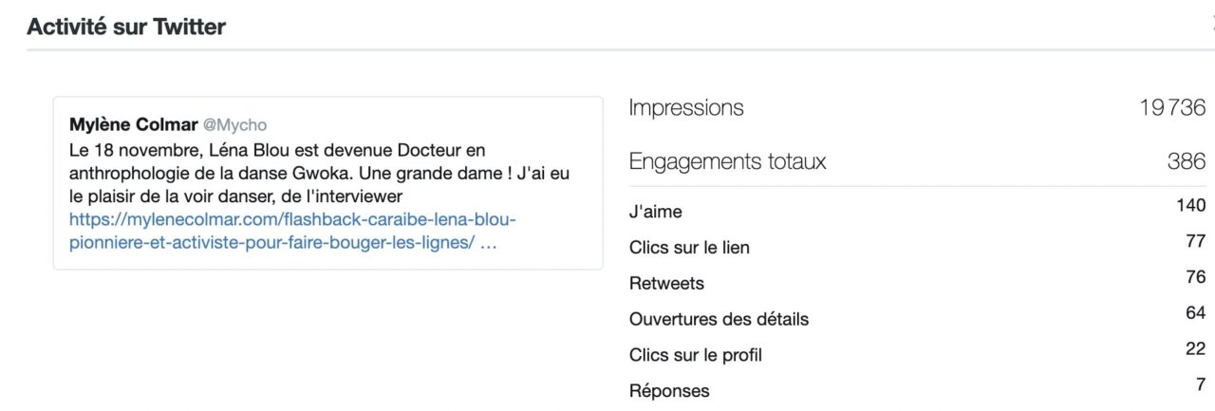Click the "Activité sur Twitter" heading
Image resolution: width=1215 pixels, height=411 pixels.
click(x=126, y=27)
